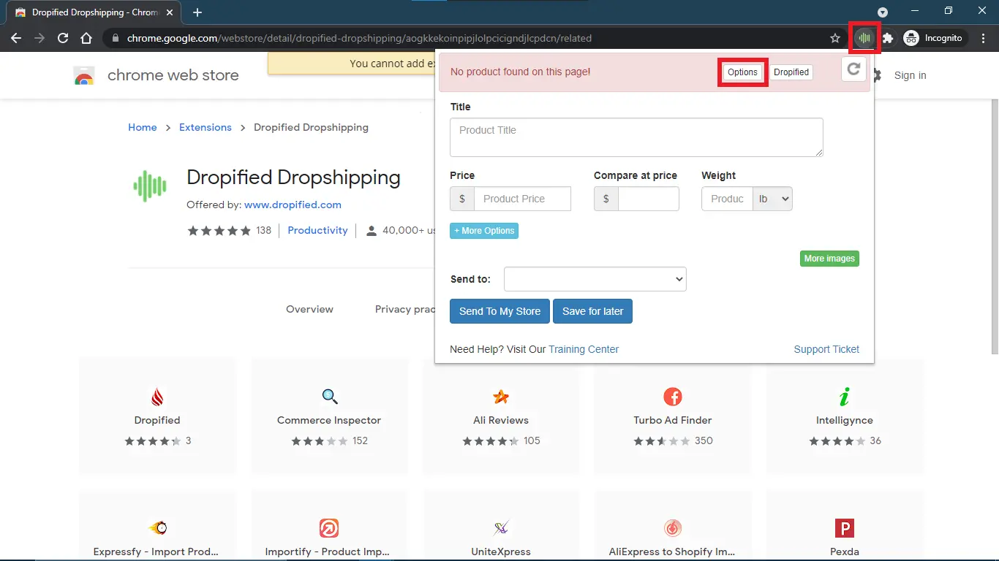Open the Commerce Inspector extension card
This screenshot has width=999, height=561.
coord(329,416)
